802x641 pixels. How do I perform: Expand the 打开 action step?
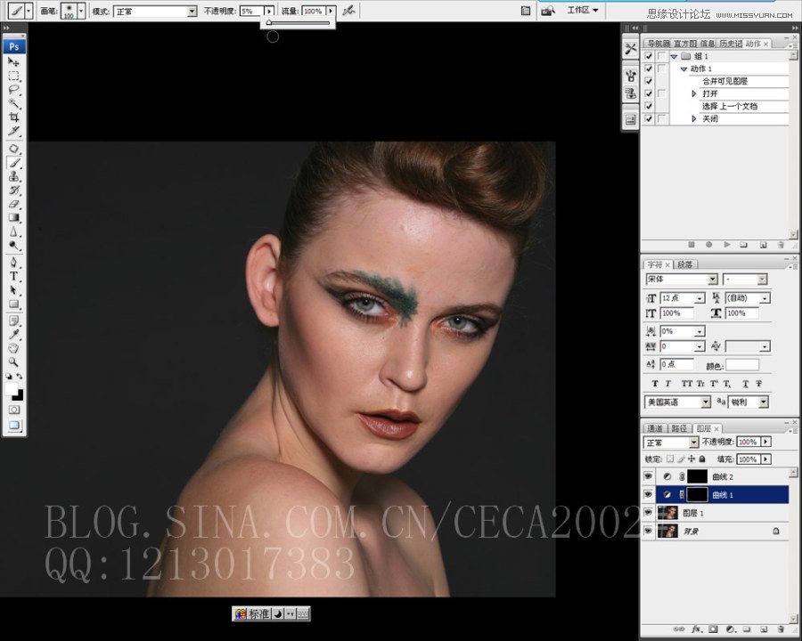click(694, 93)
